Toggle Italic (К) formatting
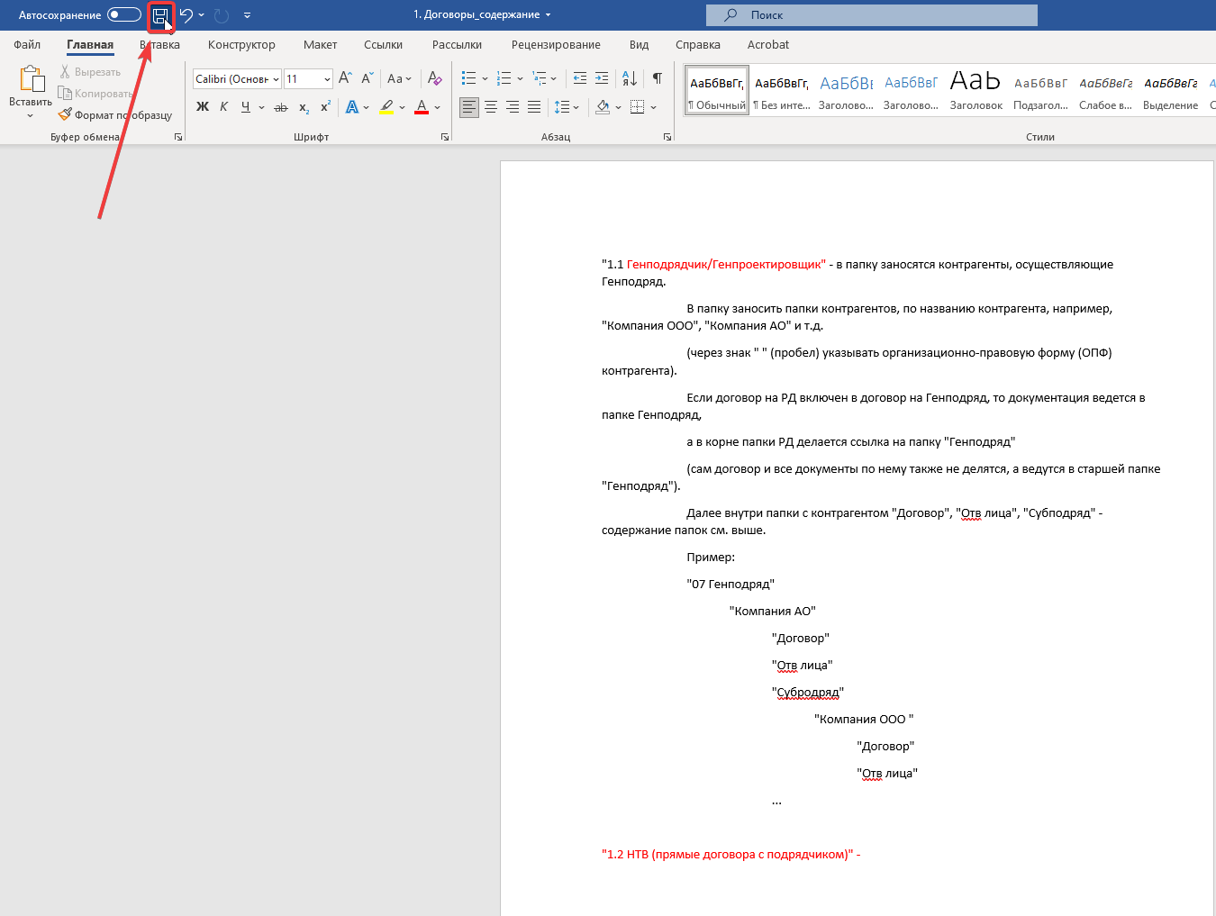The width and height of the screenshot is (1216, 916). pyautogui.click(x=223, y=107)
